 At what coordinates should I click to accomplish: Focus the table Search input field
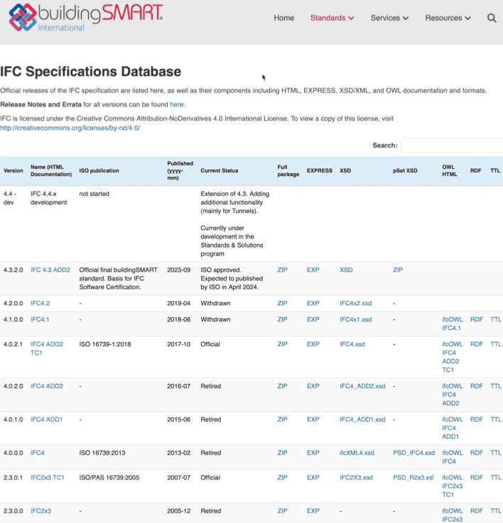pyautogui.click(x=452, y=145)
